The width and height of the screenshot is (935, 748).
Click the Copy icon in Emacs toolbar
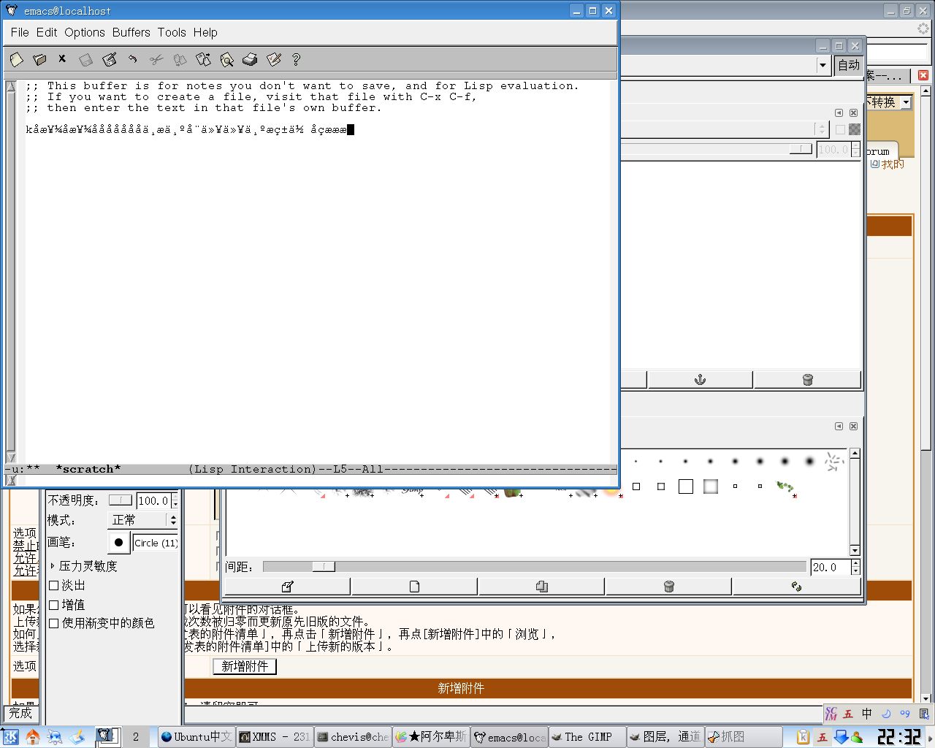(x=180, y=60)
